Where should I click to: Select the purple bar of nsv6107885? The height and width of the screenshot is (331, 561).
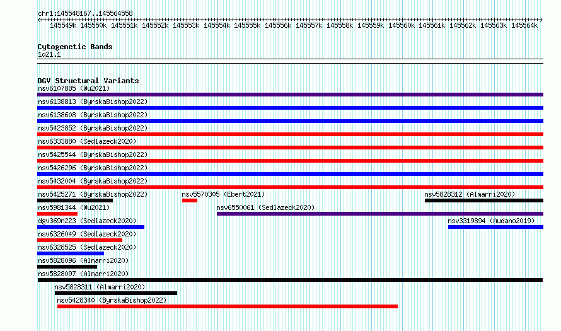point(290,95)
